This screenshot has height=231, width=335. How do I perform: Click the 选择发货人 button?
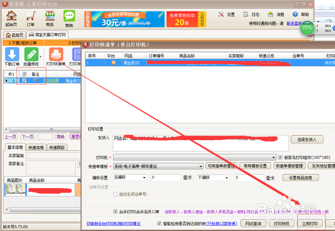[x=307, y=140]
